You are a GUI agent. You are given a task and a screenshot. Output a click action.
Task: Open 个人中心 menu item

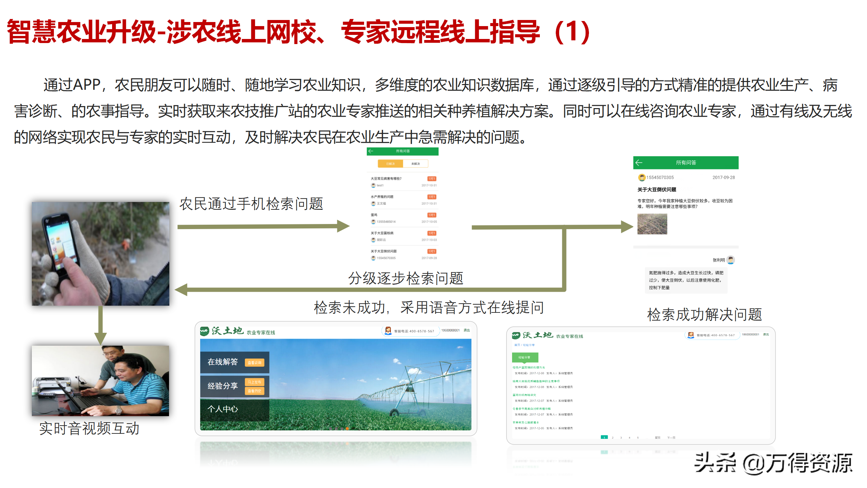click(223, 409)
